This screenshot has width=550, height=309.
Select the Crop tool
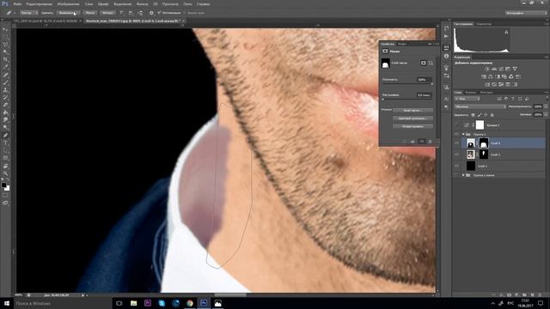pyautogui.click(x=5, y=59)
